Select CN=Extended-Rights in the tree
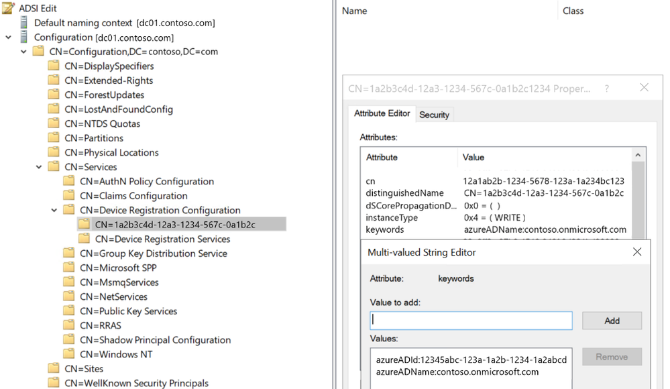Viewport: 670px width, 389px height. 109,80
